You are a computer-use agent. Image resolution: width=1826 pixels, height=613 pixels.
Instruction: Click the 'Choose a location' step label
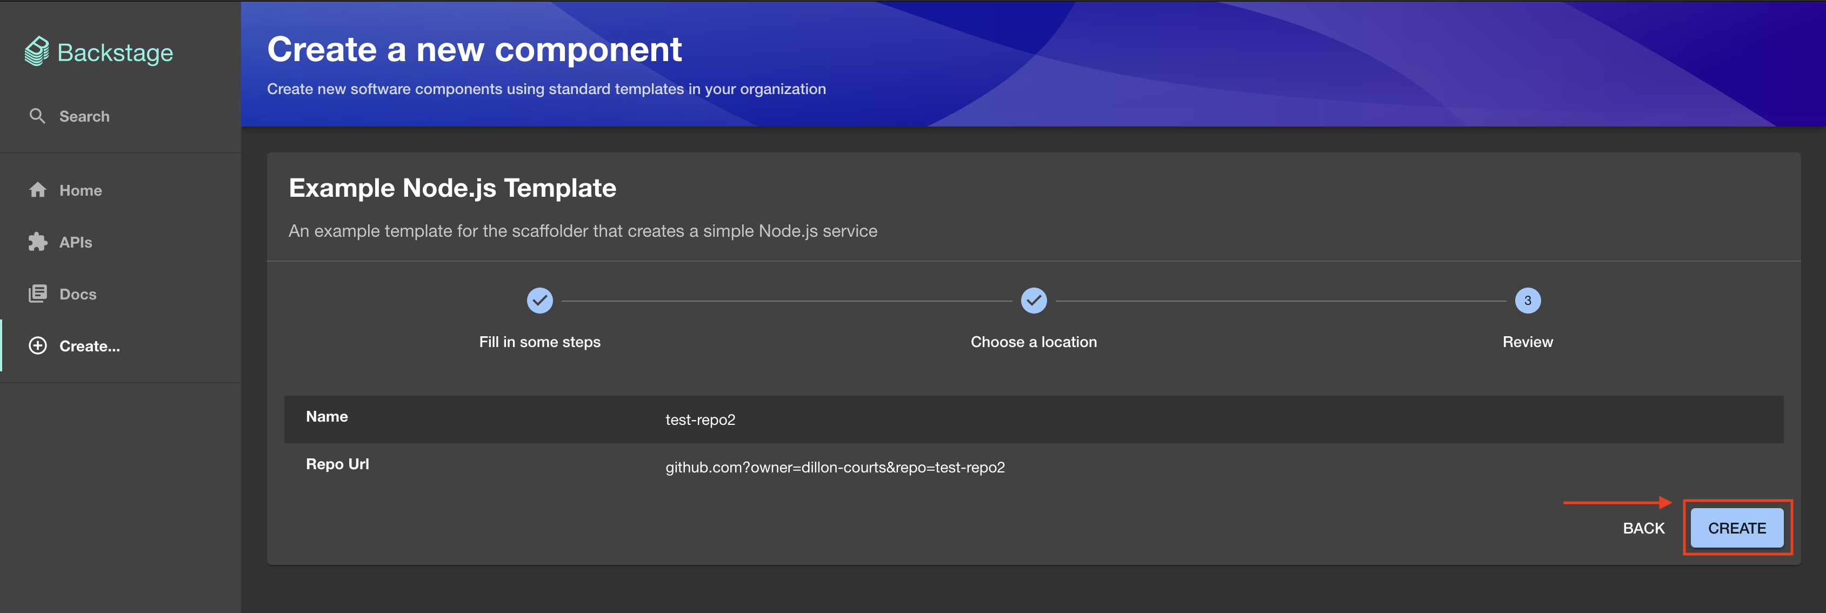pyautogui.click(x=1034, y=342)
